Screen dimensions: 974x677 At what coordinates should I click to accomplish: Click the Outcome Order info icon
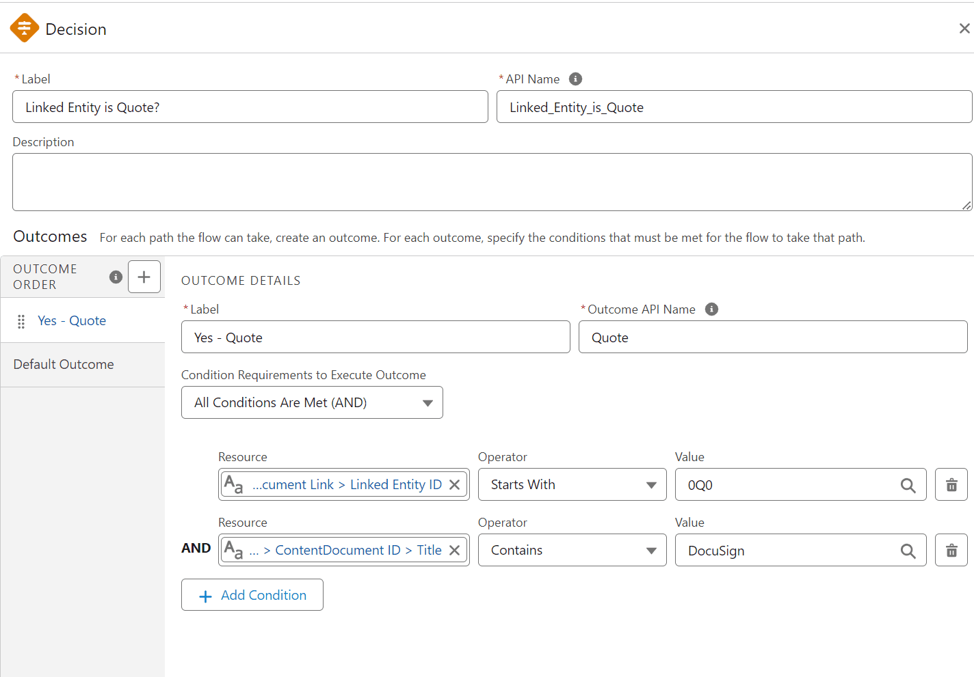116,277
